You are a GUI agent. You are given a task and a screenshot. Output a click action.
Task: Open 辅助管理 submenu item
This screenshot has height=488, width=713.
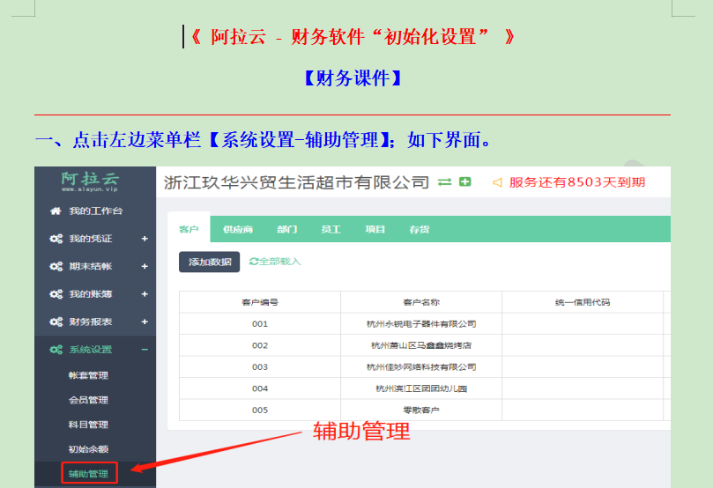88,474
